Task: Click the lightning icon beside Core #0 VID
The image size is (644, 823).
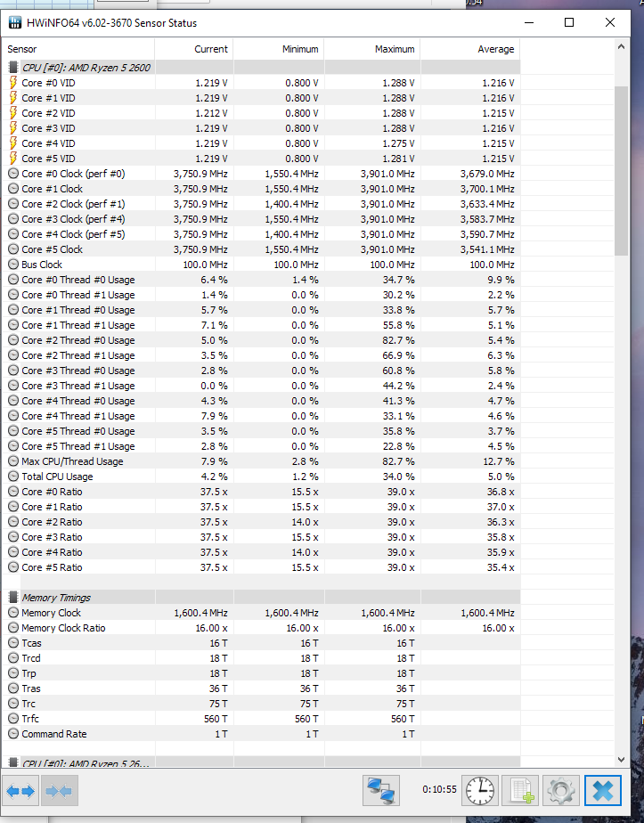Action: pos(13,83)
